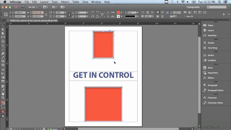Click the reference point locator grid
Image resolution: width=231 pixels, height=130 pixels.
point(6,14)
